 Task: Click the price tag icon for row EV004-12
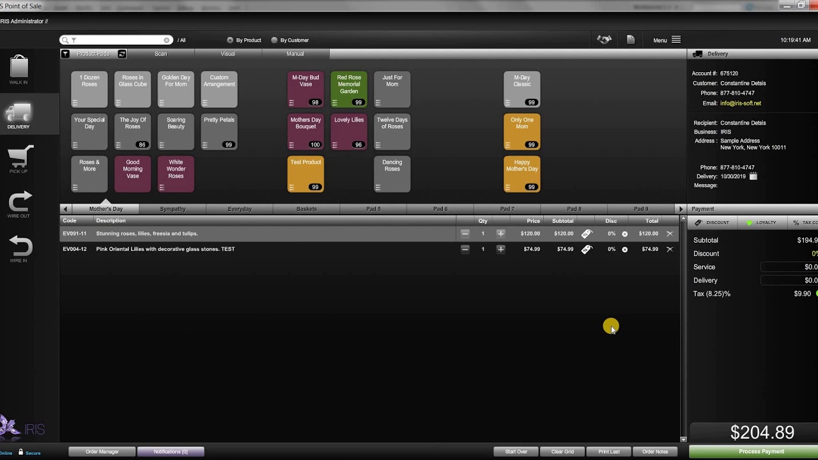587,249
